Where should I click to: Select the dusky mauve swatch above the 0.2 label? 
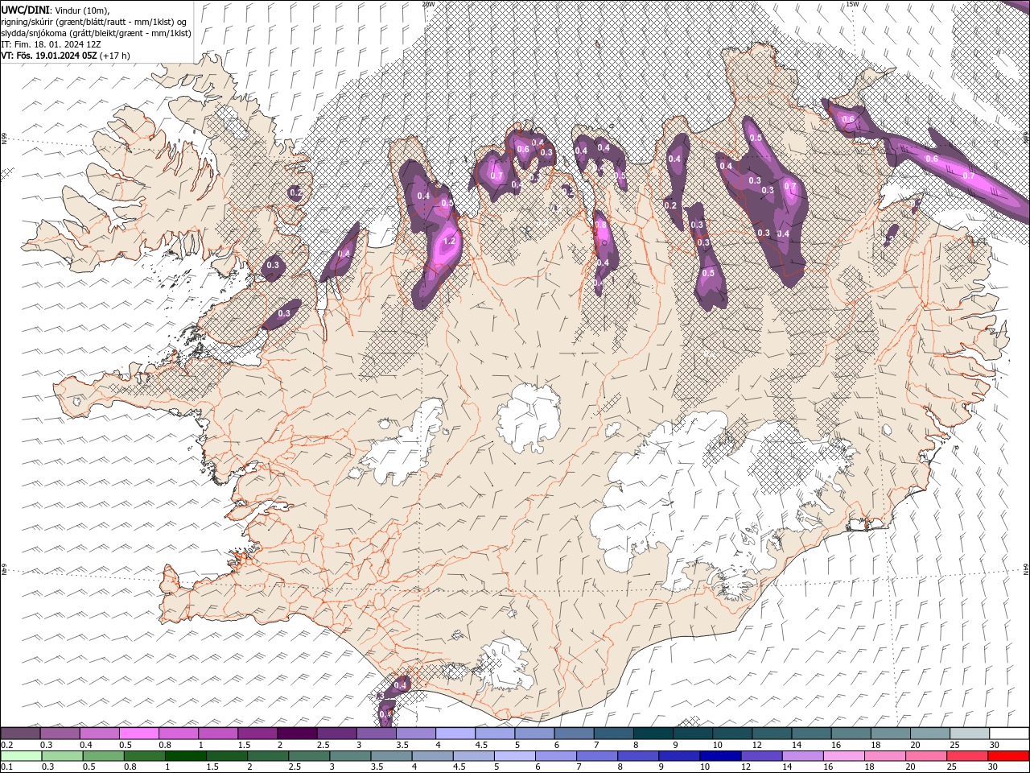coord(20,734)
